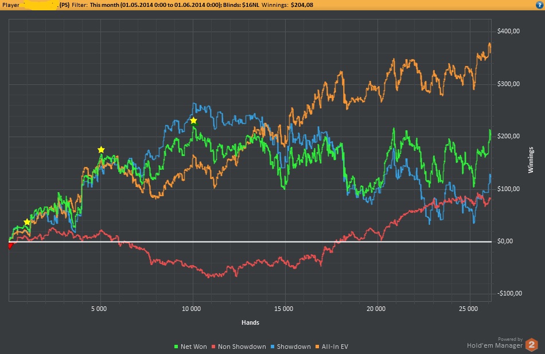Click the Blinds: $16NL header text
545x354 pixels.
pos(241,5)
